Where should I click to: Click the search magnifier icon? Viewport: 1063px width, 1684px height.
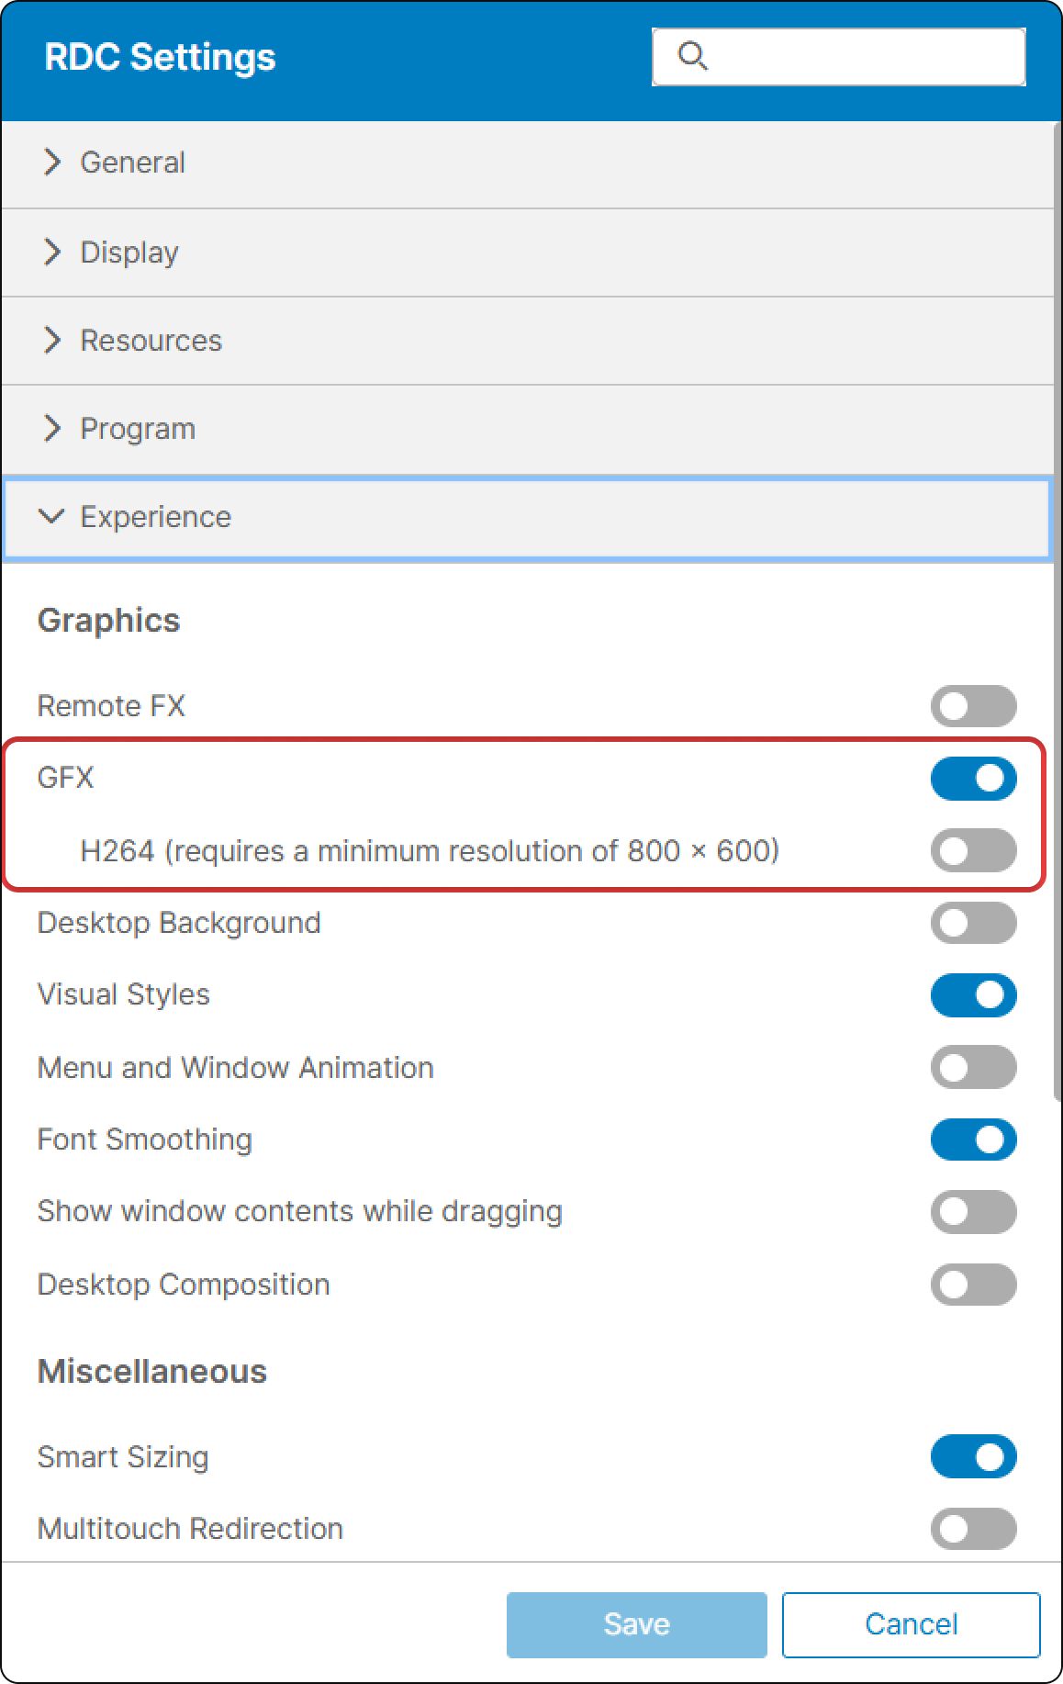(692, 57)
